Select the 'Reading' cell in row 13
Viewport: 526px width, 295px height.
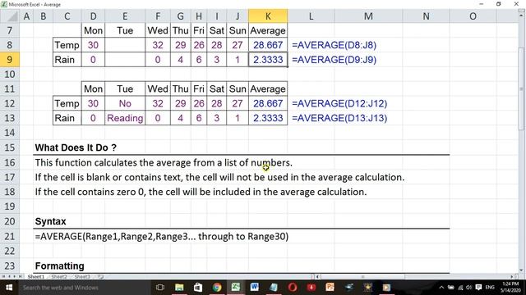pyautogui.click(x=125, y=118)
